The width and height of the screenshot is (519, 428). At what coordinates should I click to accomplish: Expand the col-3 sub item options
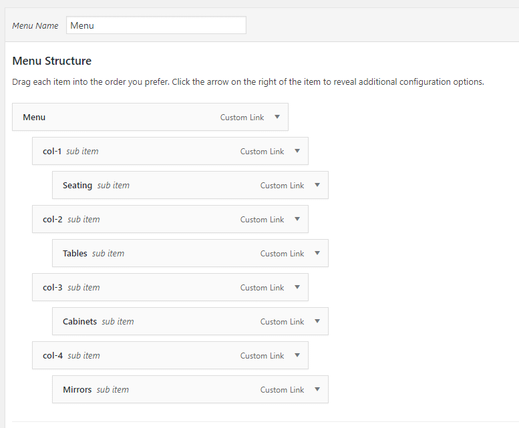297,288
